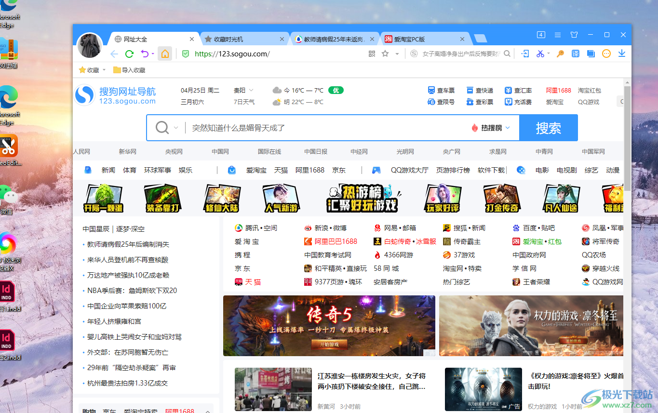
Task: Click the key password manager icon
Action: point(560,54)
